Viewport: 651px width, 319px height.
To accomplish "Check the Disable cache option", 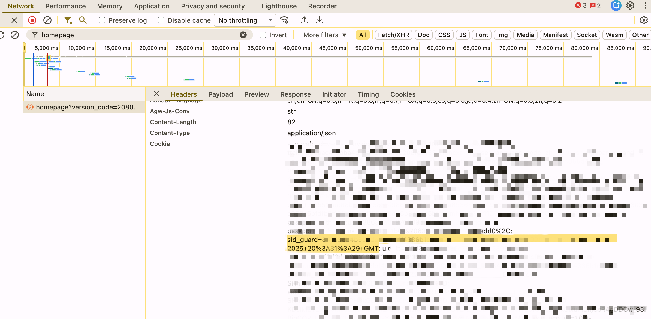I will 161,20.
